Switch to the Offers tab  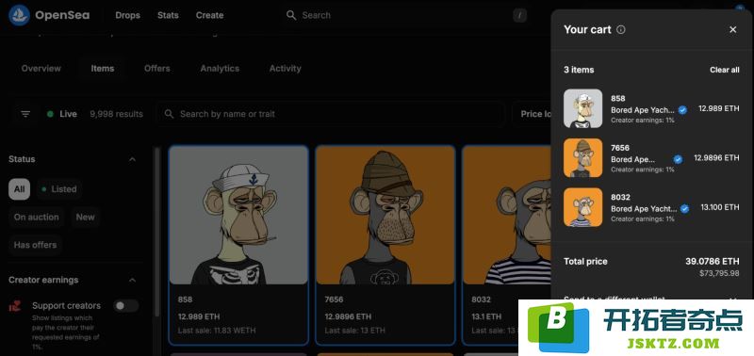click(x=156, y=69)
